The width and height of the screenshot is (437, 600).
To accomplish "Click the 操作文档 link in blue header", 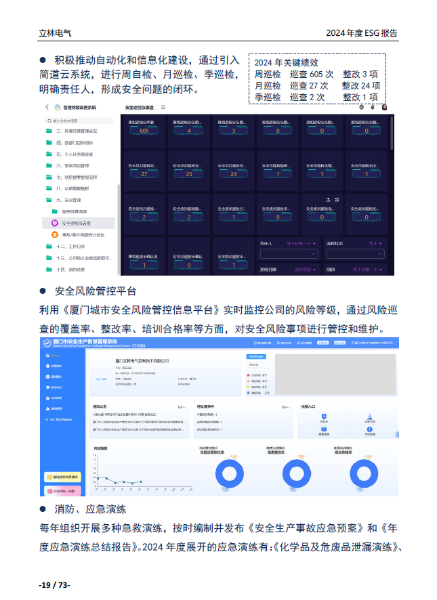I will coord(284,343).
